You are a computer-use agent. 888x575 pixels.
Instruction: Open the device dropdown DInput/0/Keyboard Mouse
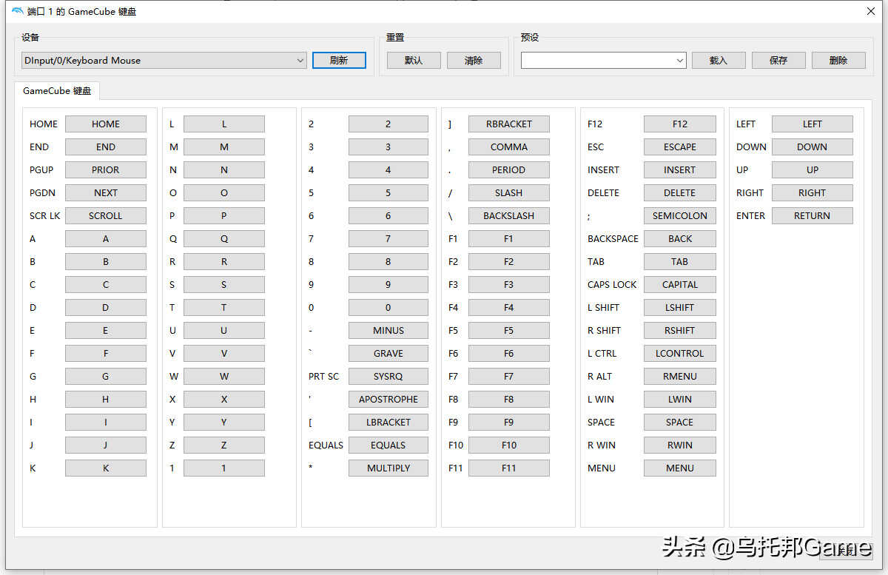tap(164, 61)
